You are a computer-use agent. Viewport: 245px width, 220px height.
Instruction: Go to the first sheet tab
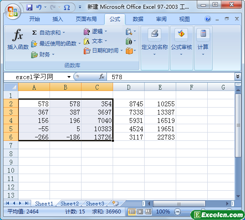coord(7,203)
